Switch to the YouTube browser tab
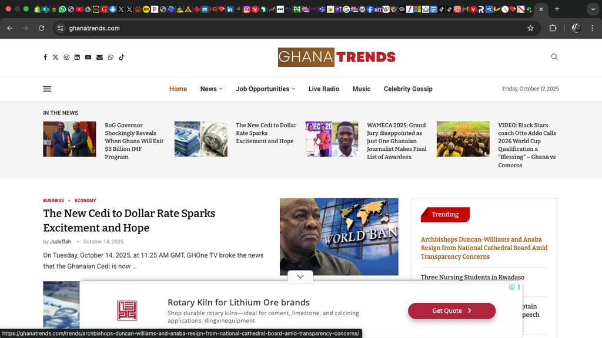Viewport: 602px width, 338px height. (x=79, y=9)
